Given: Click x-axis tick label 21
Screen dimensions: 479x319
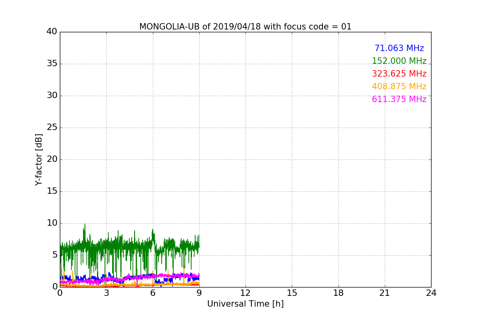Looking at the screenshot, I should coord(385,293).
